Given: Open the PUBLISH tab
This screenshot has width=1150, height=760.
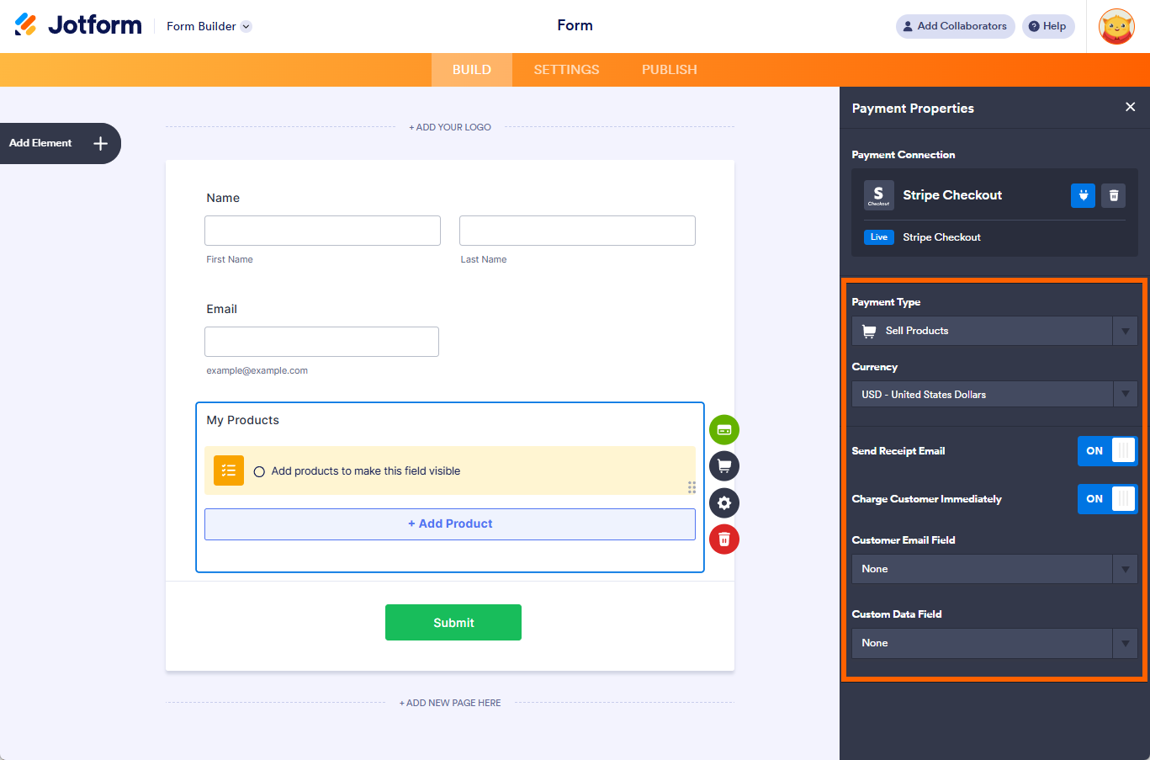Looking at the screenshot, I should (669, 70).
